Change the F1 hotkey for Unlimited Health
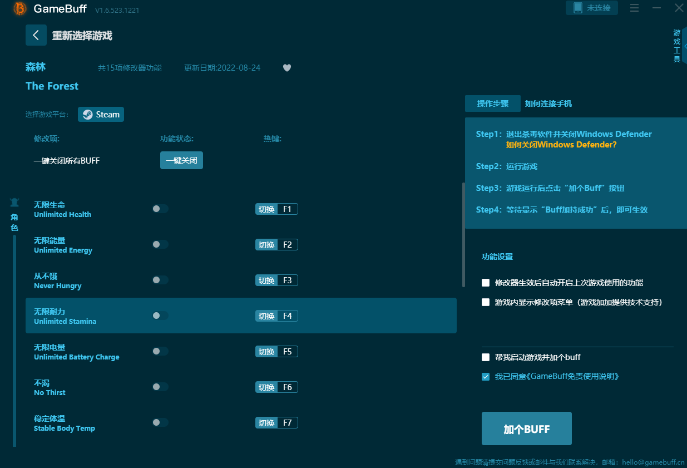The width and height of the screenshot is (687, 468). 277,209
